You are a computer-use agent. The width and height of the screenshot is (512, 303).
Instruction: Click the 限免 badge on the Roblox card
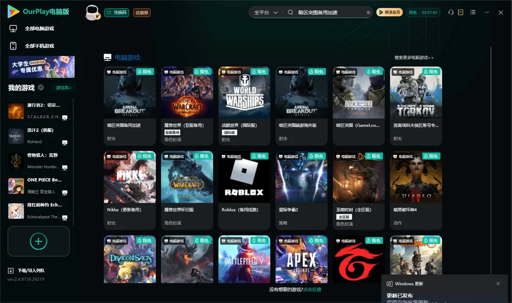(259, 156)
